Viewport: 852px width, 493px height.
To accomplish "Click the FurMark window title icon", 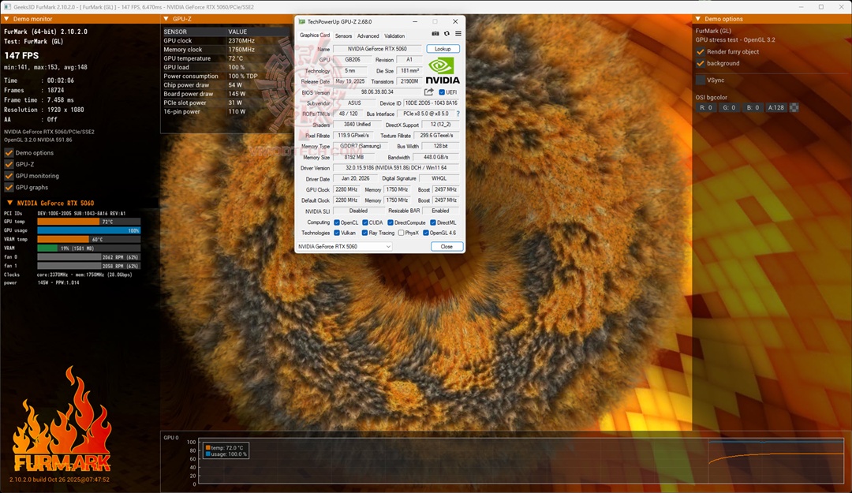I will (8, 7).
